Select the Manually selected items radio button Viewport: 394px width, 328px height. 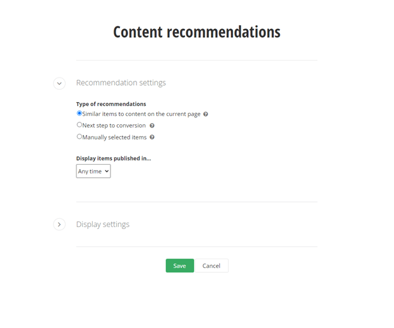click(x=80, y=136)
